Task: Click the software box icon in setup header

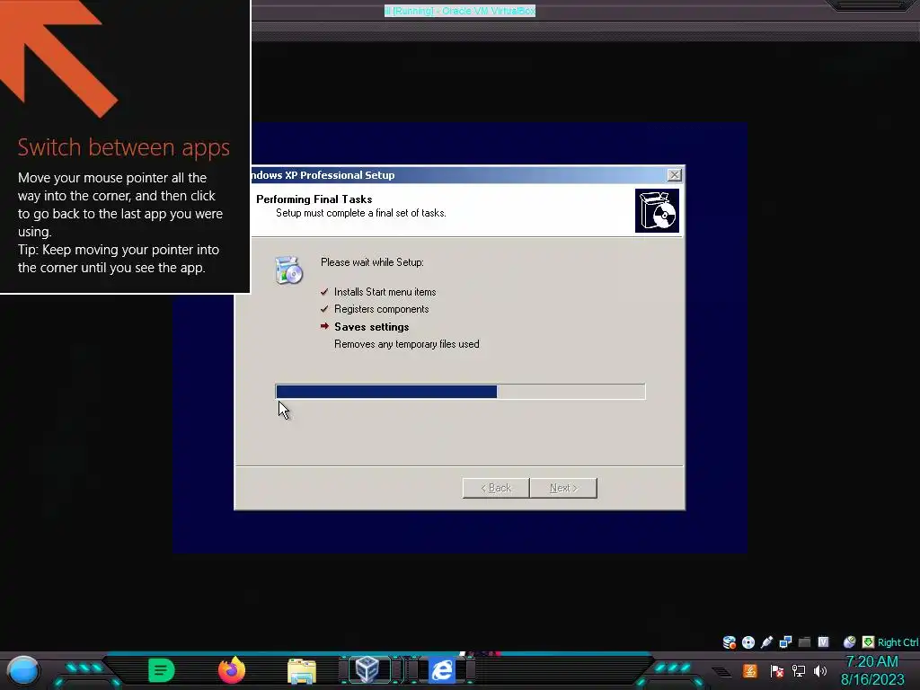Action: (x=657, y=210)
